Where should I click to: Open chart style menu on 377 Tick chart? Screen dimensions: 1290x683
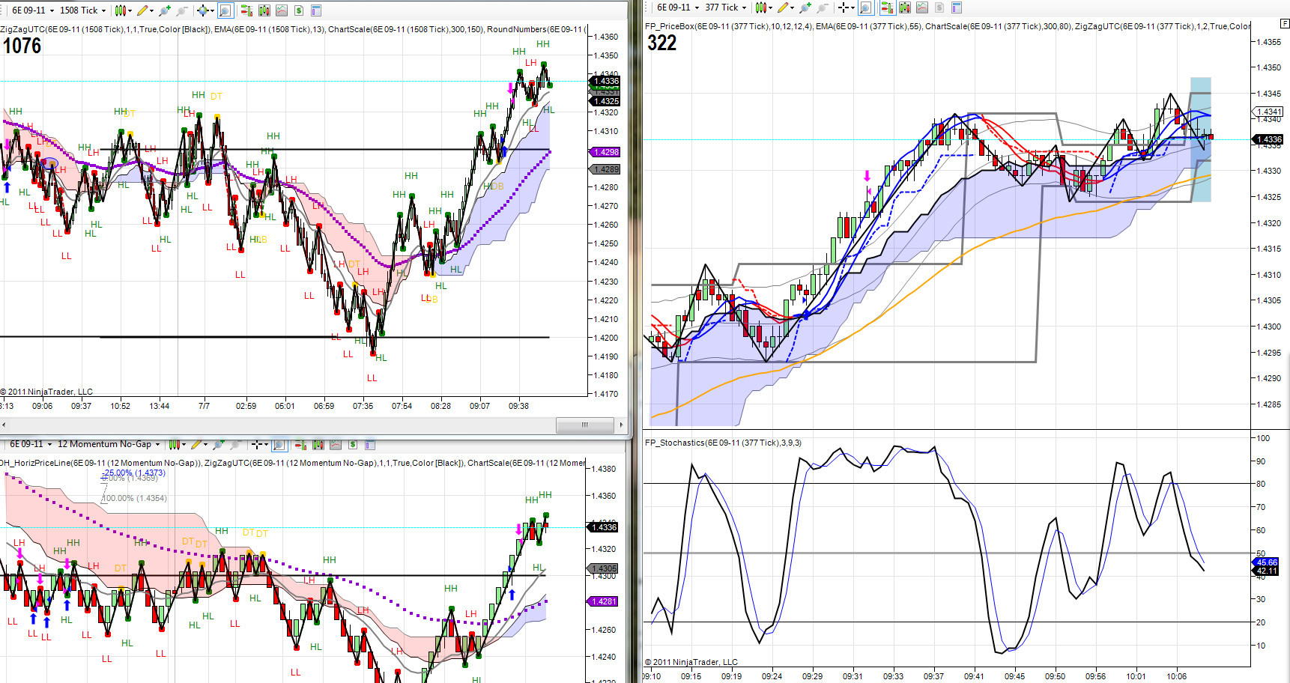(x=763, y=7)
